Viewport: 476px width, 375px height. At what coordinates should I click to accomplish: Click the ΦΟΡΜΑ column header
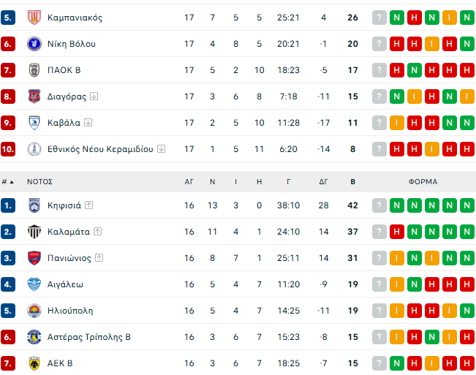[423, 182]
